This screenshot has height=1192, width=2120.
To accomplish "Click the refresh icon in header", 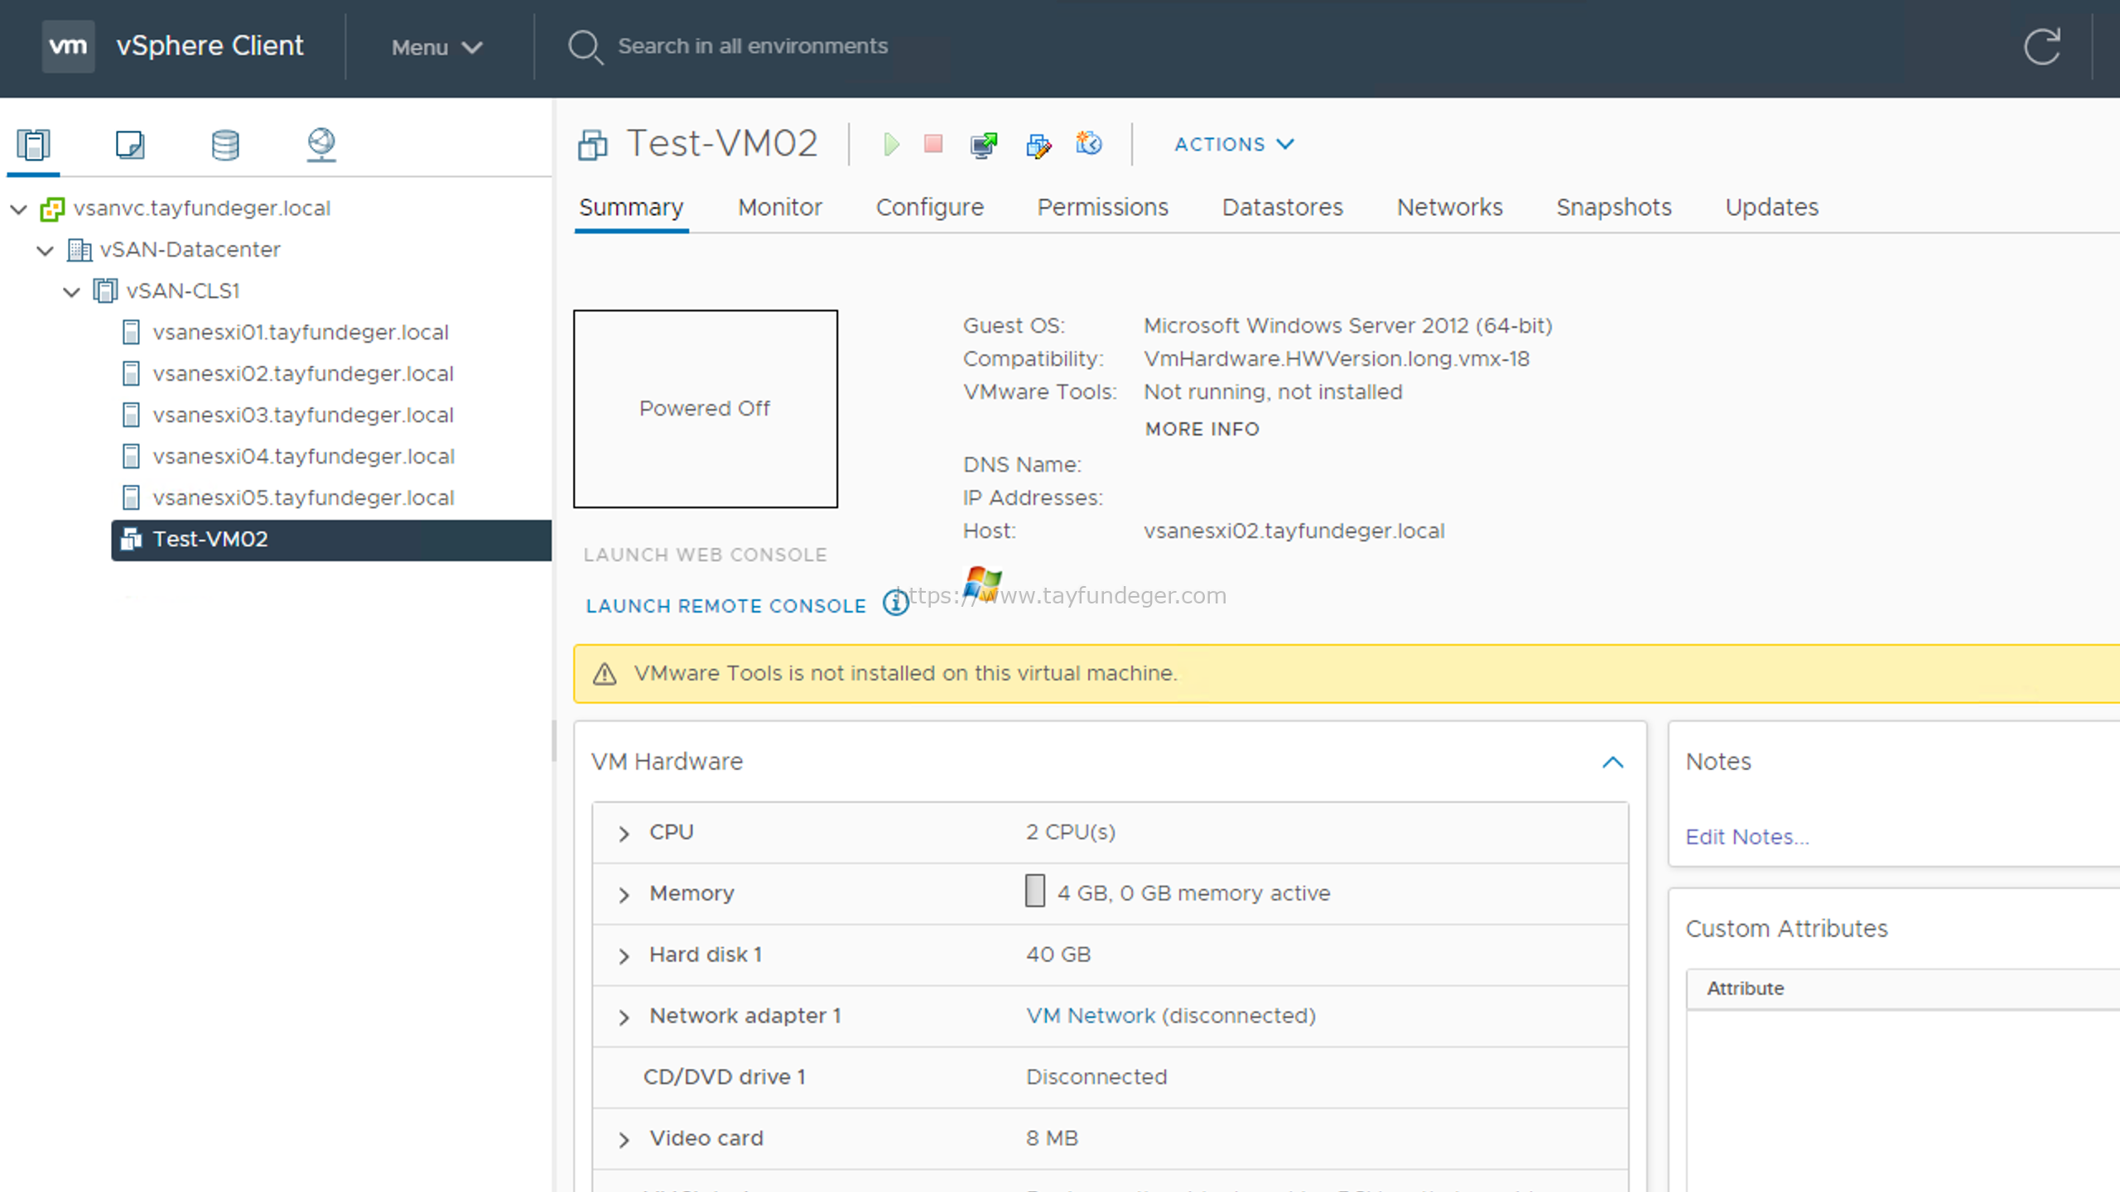I will (2042, 46).
